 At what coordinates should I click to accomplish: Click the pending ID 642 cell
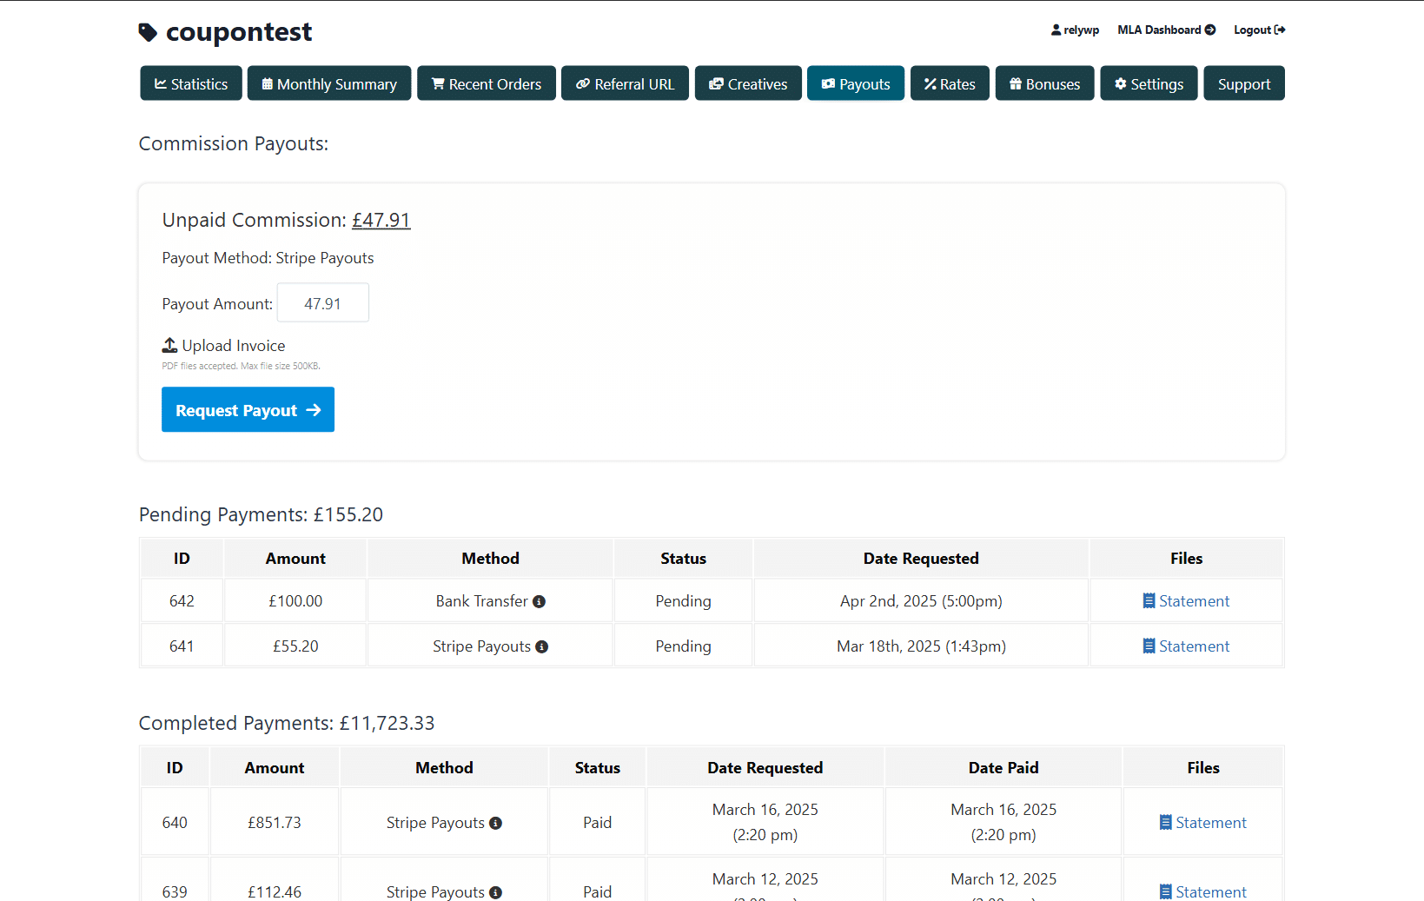[x=182, y=601]
